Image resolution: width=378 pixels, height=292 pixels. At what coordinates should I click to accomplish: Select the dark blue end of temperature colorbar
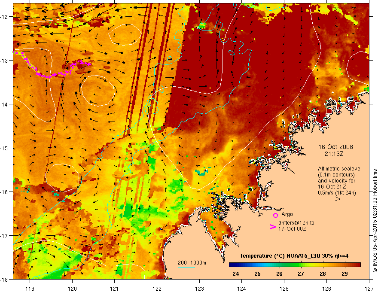[x=233, y=265]
